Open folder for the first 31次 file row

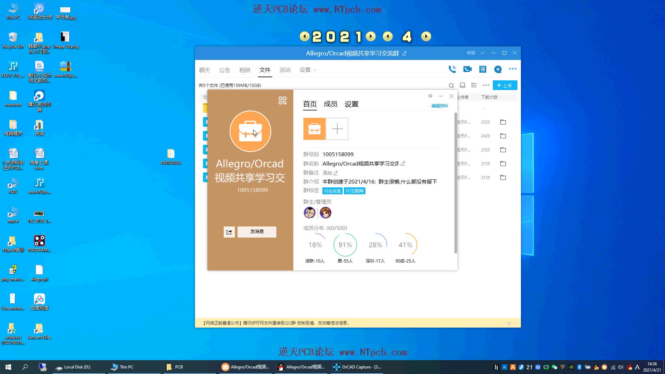tap(503, 163)
